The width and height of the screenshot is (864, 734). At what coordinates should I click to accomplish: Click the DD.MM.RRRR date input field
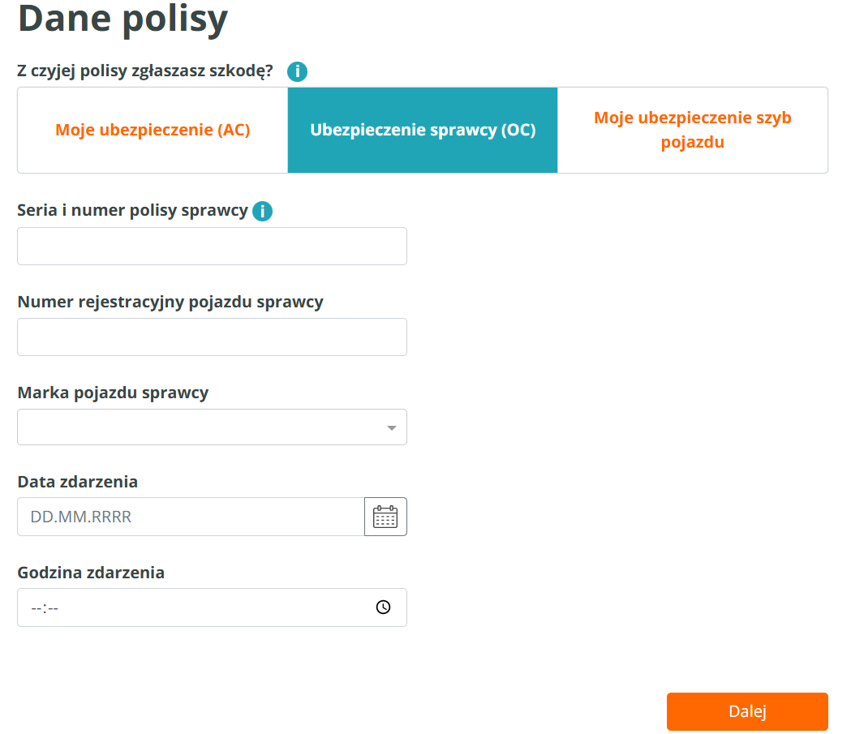(191, 517)
